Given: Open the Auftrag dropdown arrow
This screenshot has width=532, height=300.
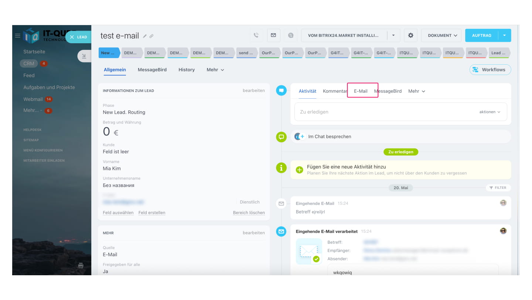Looking at the screenshot, I should 505,35.
